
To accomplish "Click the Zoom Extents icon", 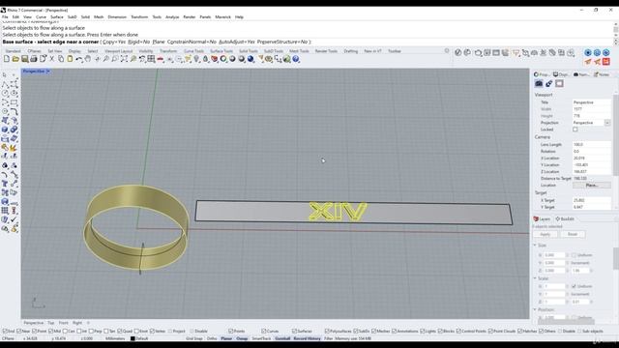I will coord(124,59).
